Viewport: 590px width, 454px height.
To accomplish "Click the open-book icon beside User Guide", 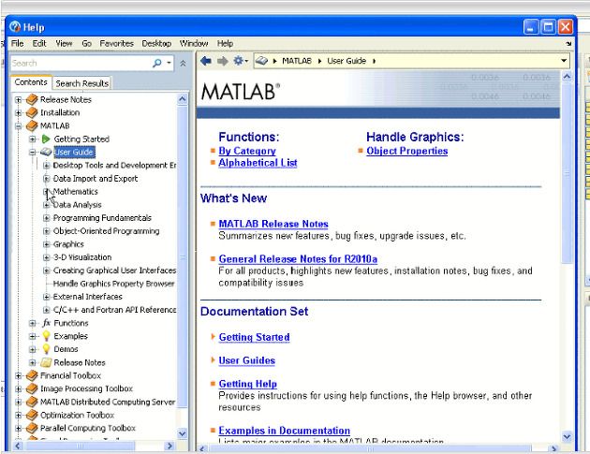I will coord(46,152).
